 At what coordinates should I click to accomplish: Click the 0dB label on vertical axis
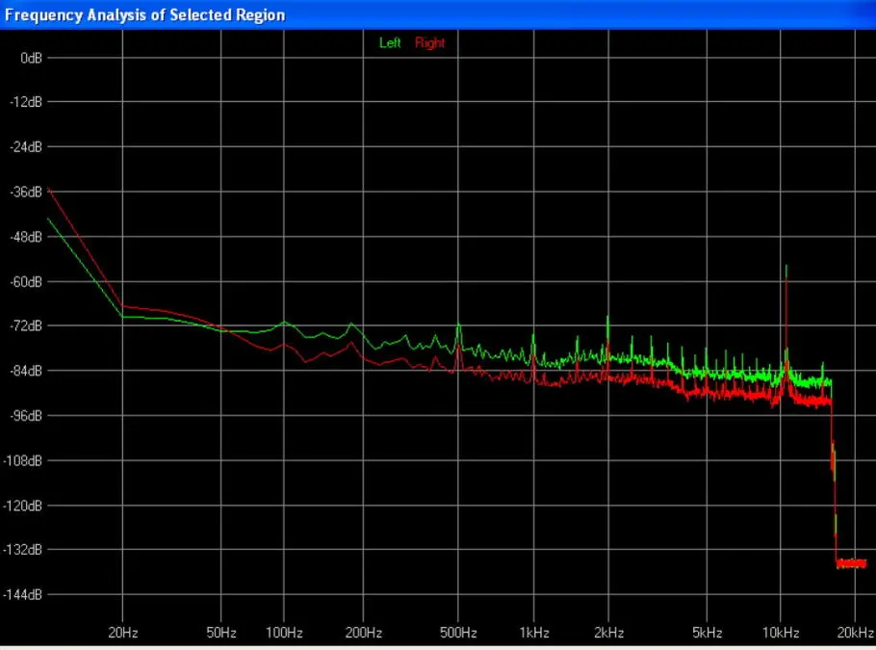point(31,58)
